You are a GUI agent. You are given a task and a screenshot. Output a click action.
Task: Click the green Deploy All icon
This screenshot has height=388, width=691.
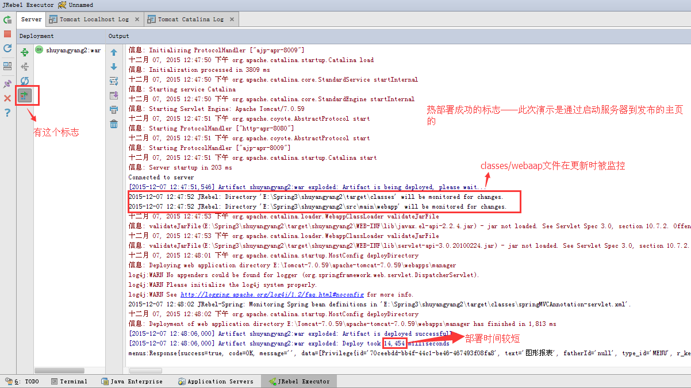(x=25, y=52)
